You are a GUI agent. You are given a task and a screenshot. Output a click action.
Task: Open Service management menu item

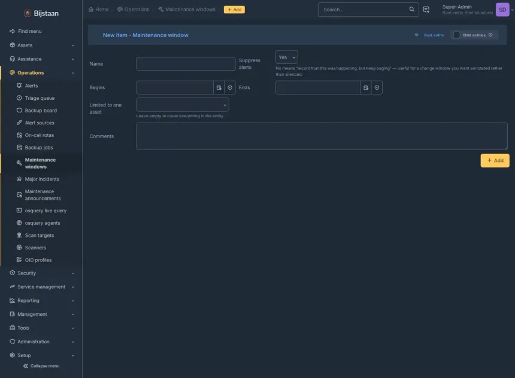(x=42, y=286)
